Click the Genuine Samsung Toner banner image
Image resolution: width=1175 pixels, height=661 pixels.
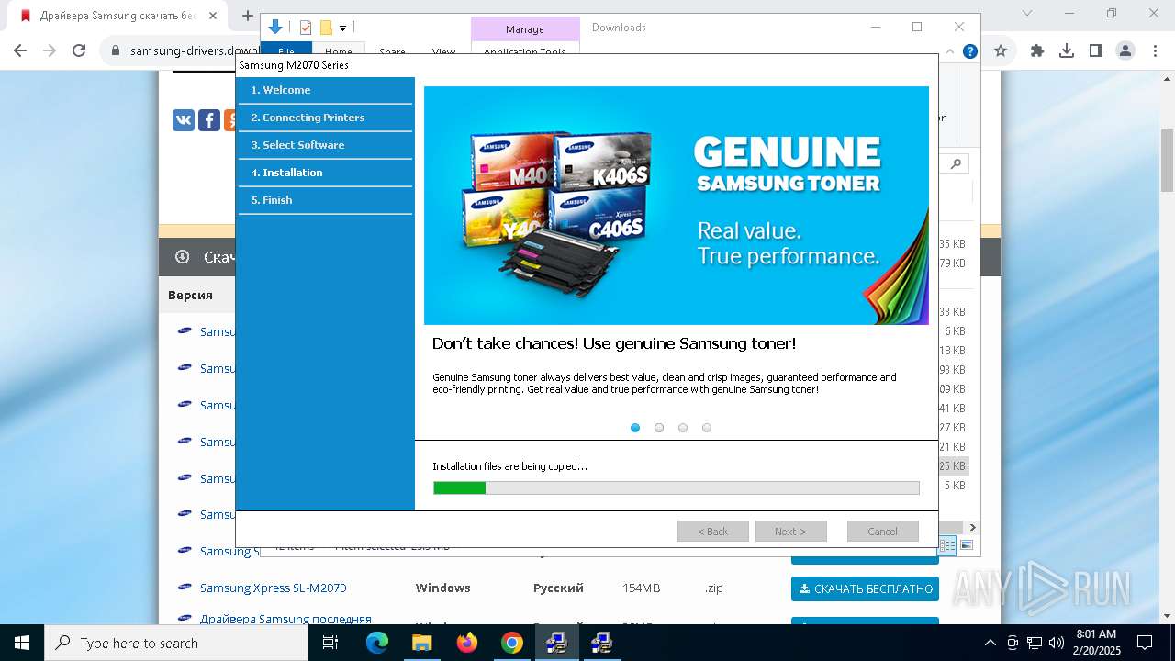click(676, 206)
